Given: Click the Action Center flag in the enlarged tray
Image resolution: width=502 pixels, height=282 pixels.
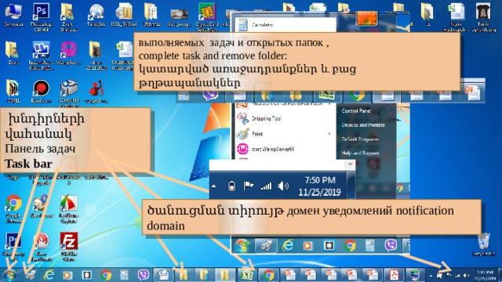Looking at the screenshot, I should click(249, 186).
